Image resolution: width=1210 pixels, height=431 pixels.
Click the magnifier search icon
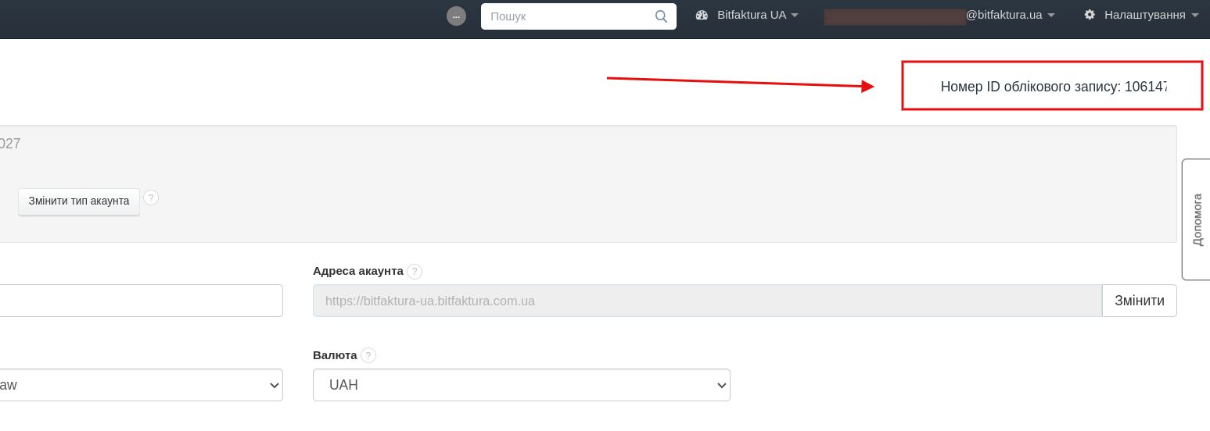661,16
